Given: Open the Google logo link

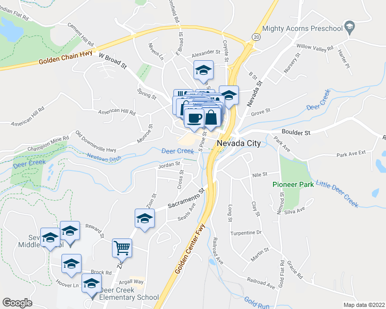Looking at the screenshot, I should [x=17, y=303].
